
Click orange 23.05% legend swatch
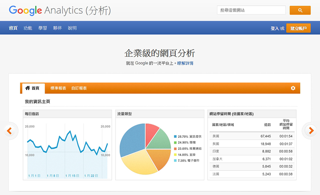coord(175,149)
